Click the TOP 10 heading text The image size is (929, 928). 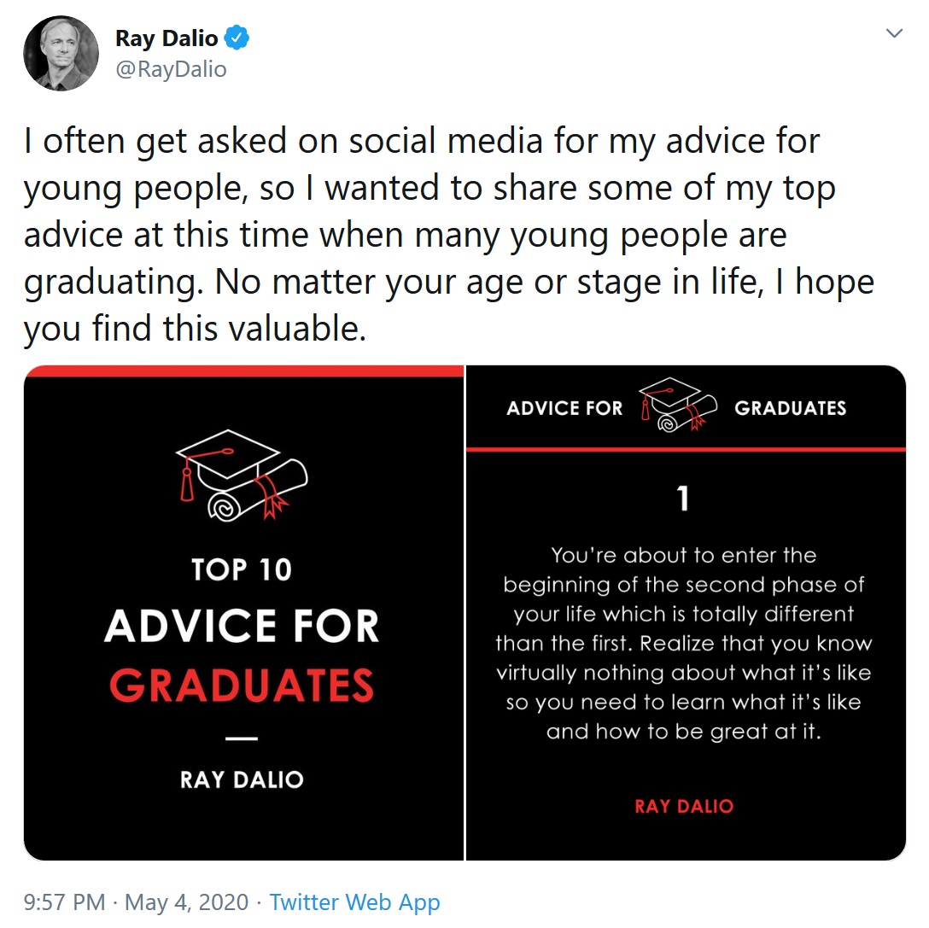pos(242,570)
